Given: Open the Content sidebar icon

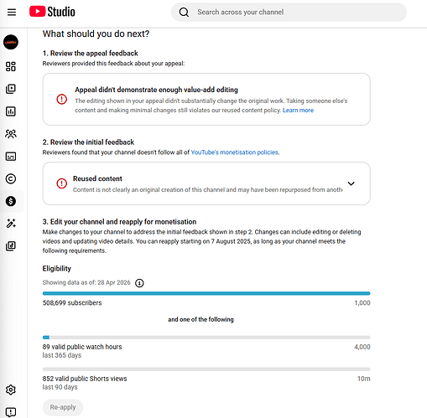Looking at the screenshot, I should pos(11,89).
